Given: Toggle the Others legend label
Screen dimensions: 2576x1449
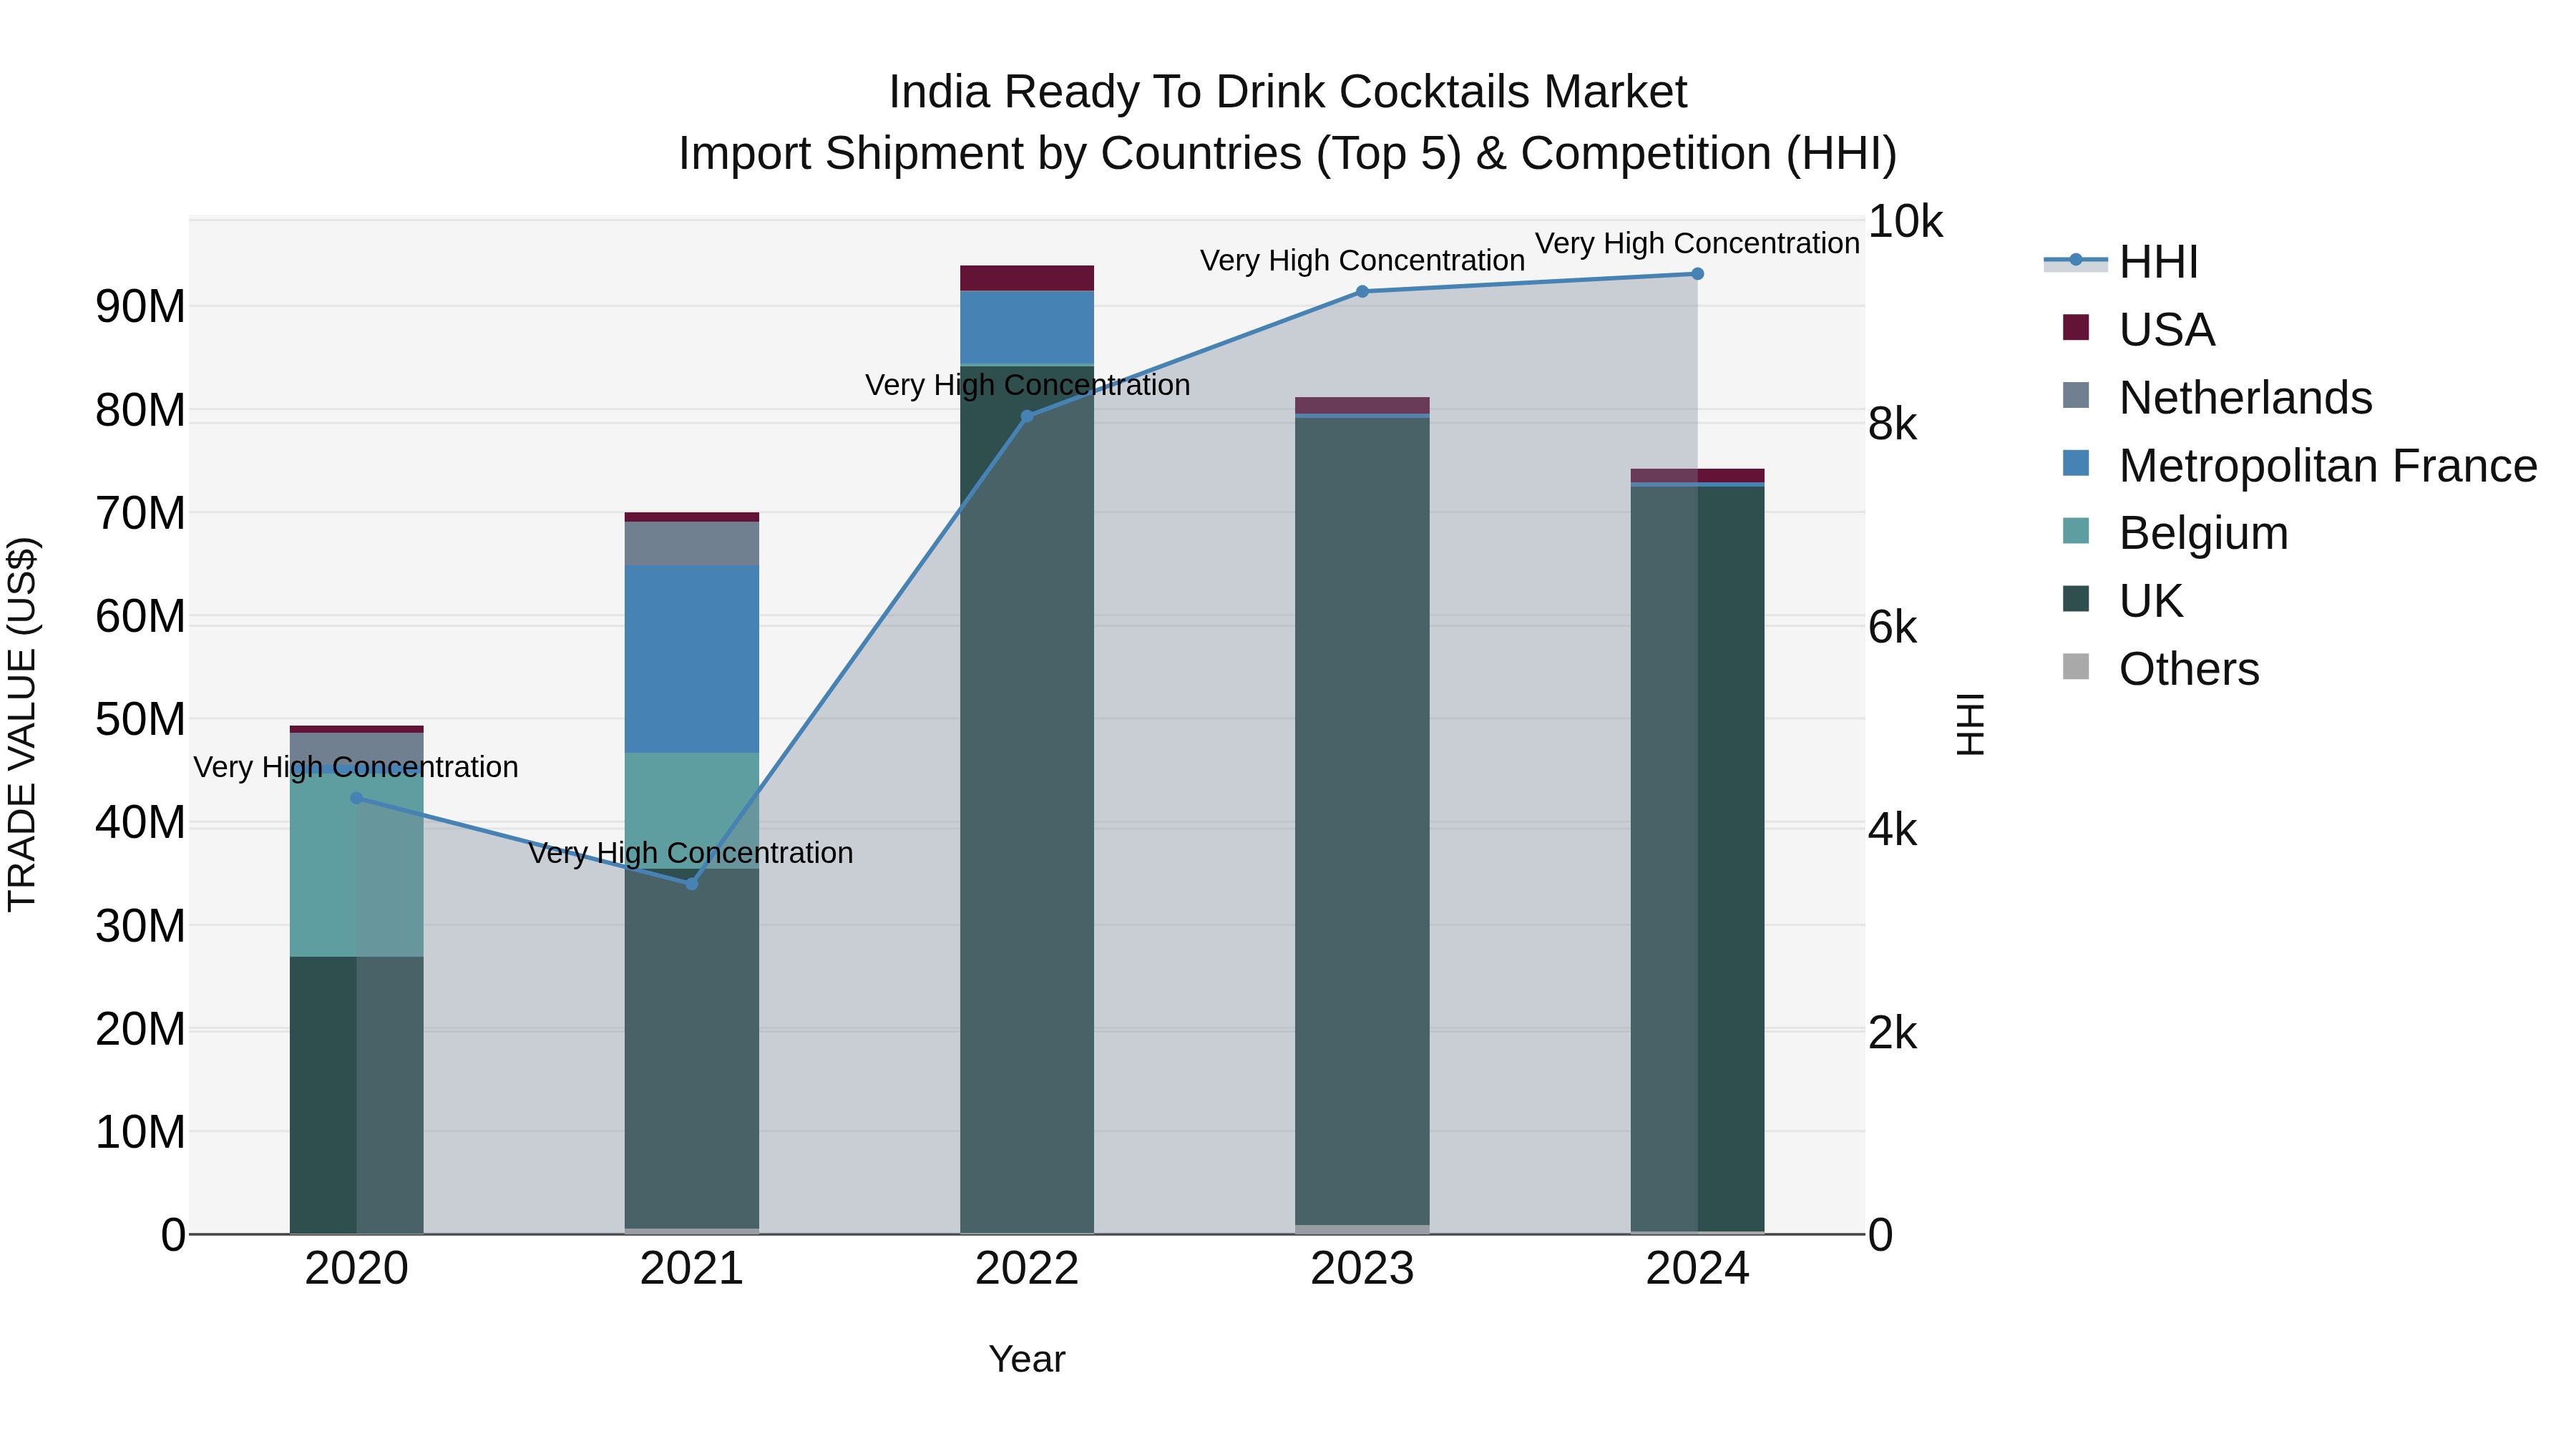Looking at the screenshot, I should point(2189,669).
